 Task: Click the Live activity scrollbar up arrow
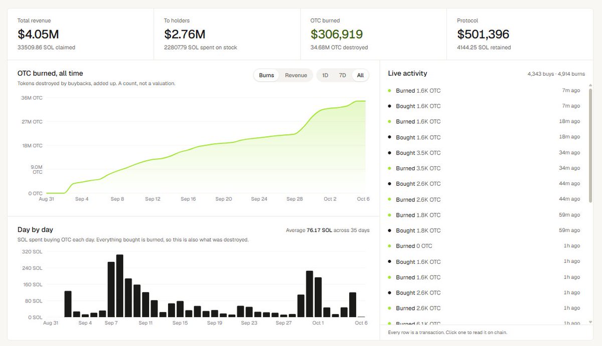point(590,86)
